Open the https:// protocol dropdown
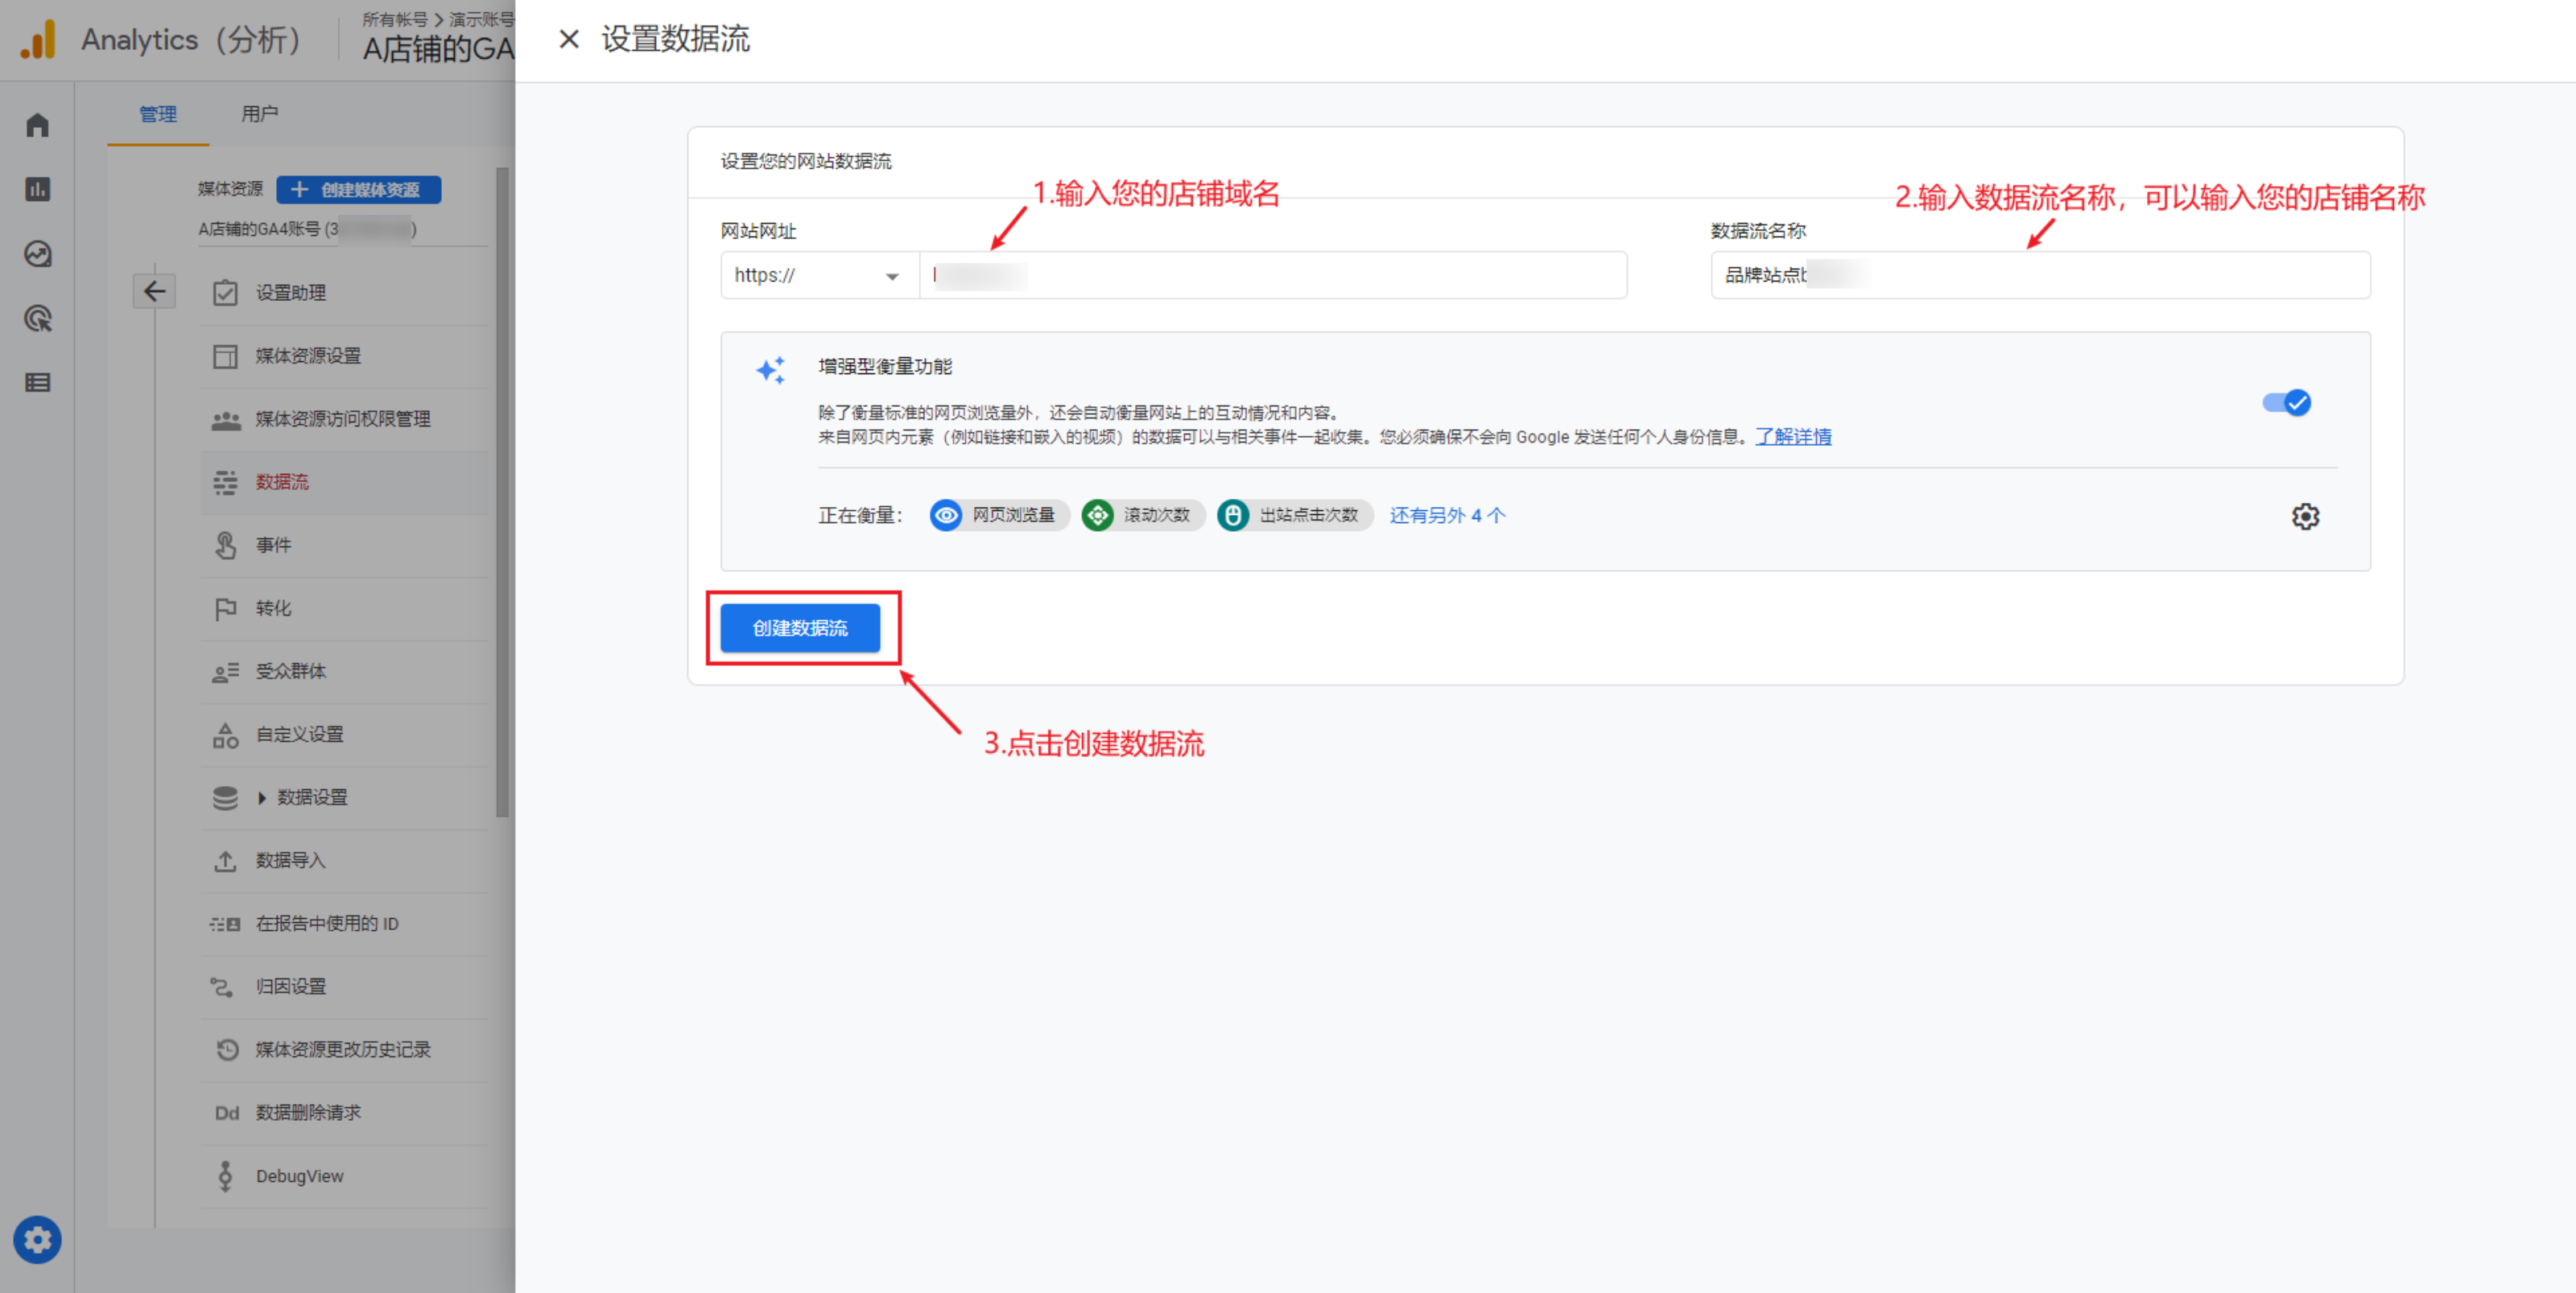 coord(818,276)
